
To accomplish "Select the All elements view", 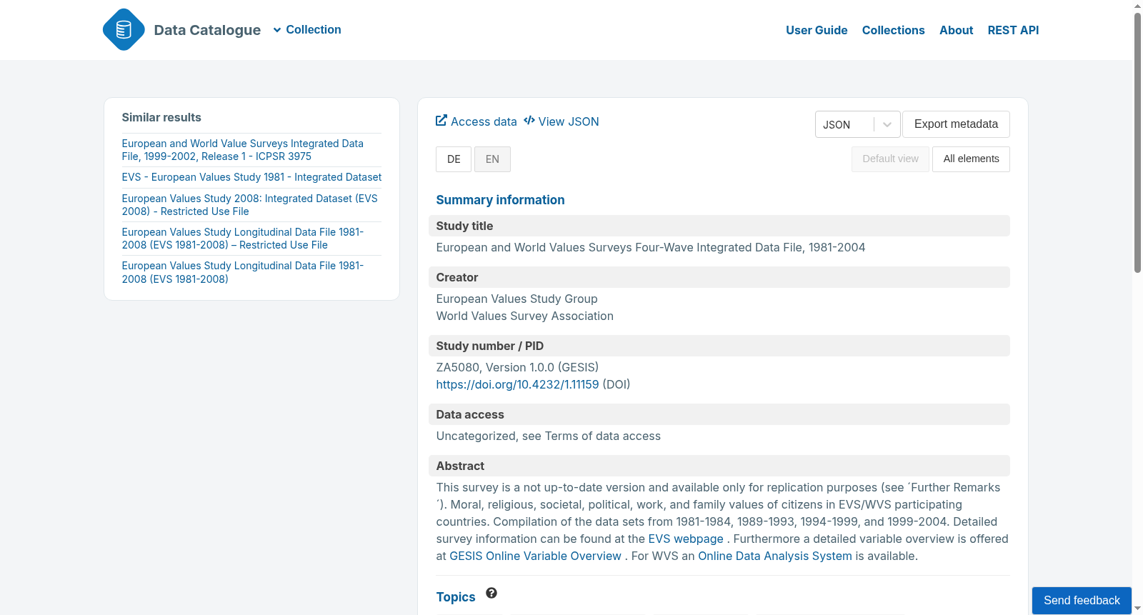I will click(x=971, y=159).
